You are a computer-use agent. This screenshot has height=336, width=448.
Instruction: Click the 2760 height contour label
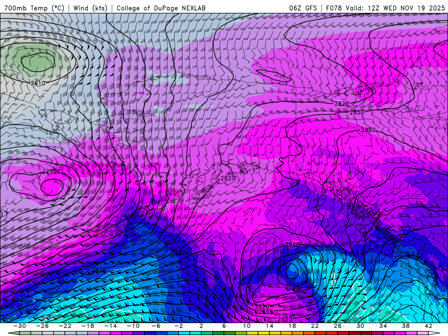coord(292,287)
